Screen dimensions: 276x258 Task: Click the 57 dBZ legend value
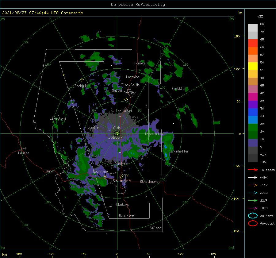point(262,55)
